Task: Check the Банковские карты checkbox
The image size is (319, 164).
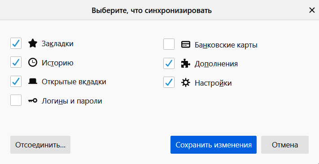Action: [x=169, y=44]
